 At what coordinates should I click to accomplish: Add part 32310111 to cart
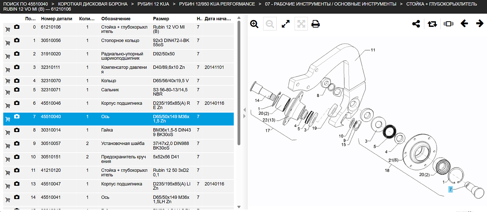[7, 70]
